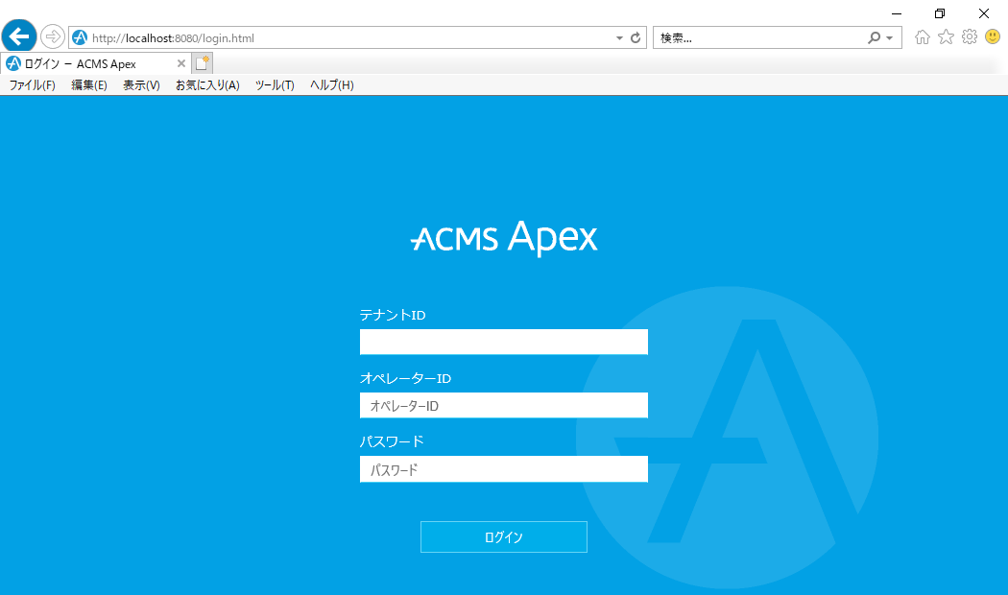The width and height of the screenshot is (1008, 595).
Task: Close the ACMS Apex tab
Action: pos(180,61)
